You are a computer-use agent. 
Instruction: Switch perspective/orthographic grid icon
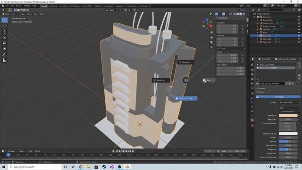pos(211,47)
